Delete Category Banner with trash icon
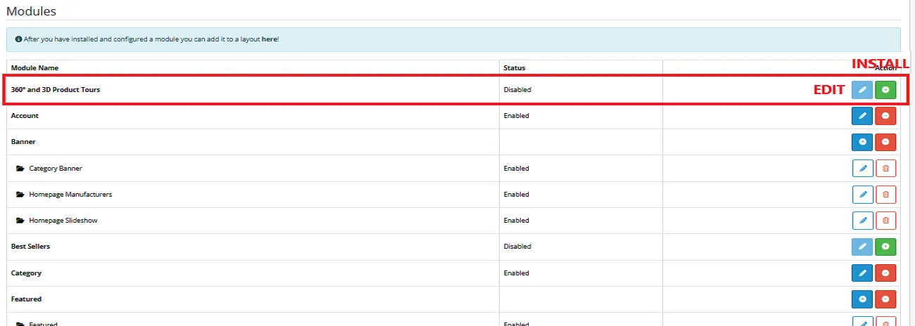This screenshot has height=326, width=915. pyautogui.click(x=885, y=169)
